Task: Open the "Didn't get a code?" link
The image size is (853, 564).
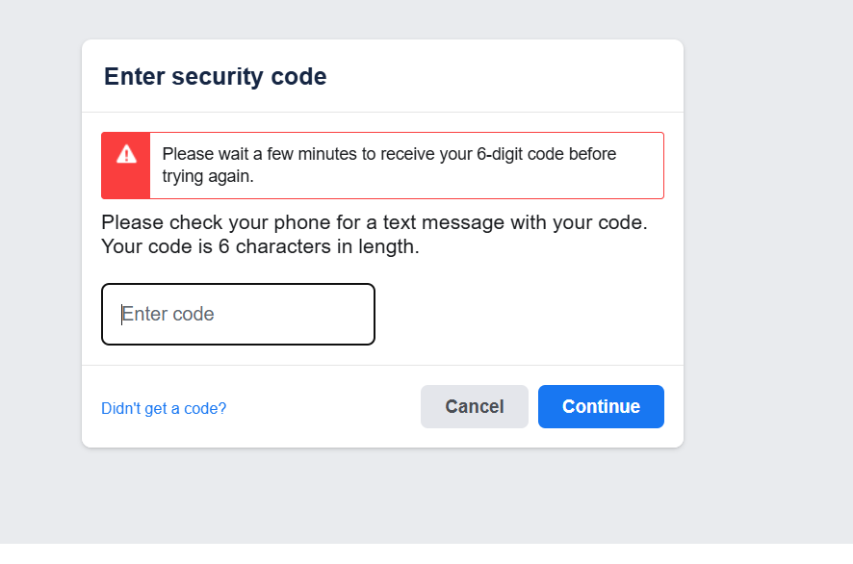Action: [x=164, y=408]
